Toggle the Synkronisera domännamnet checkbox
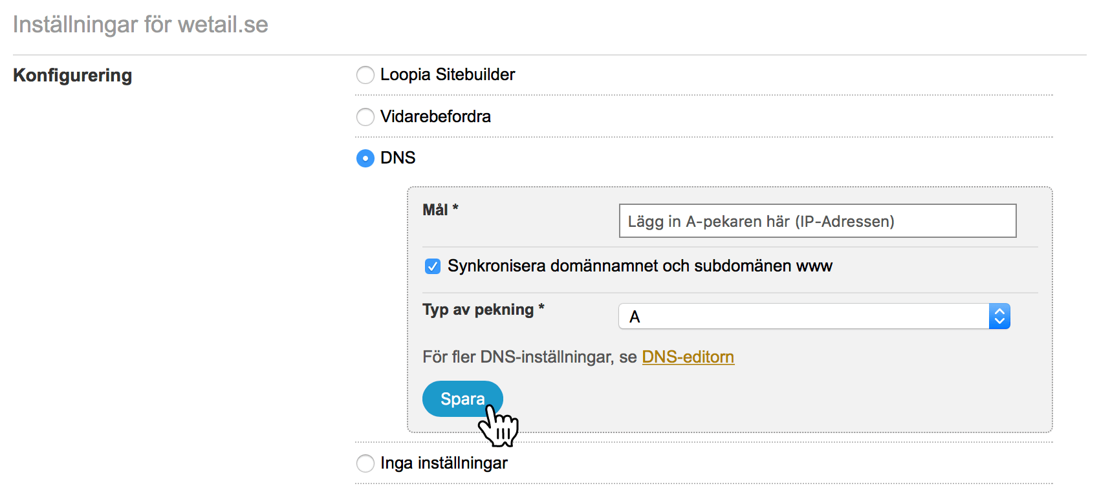Screen dimensions: 1110x499 coord(433,266)
